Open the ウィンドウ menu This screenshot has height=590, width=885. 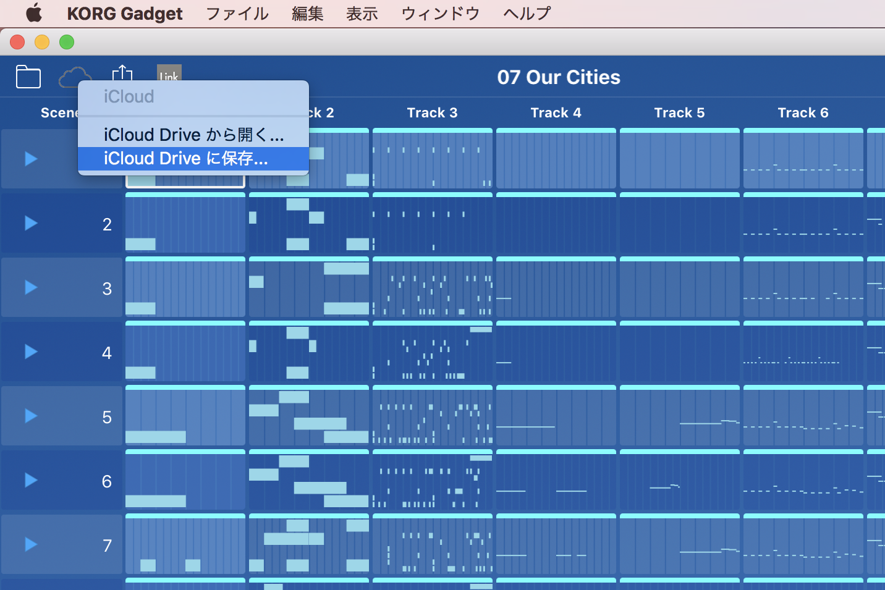440,14
